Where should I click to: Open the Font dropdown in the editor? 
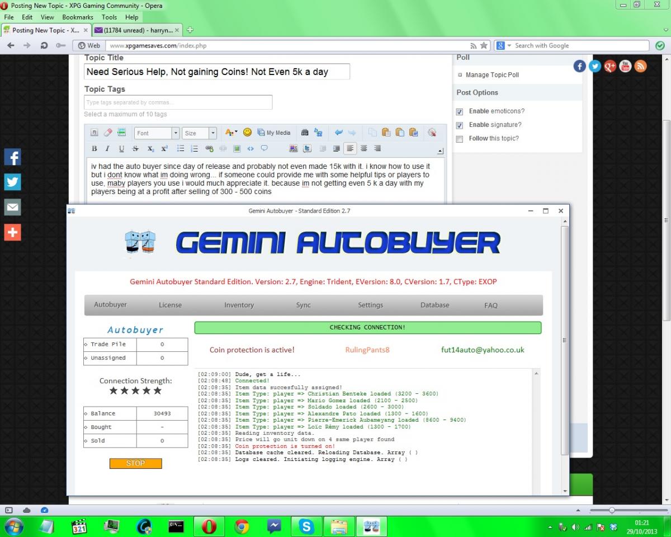[x=176, y=133]
